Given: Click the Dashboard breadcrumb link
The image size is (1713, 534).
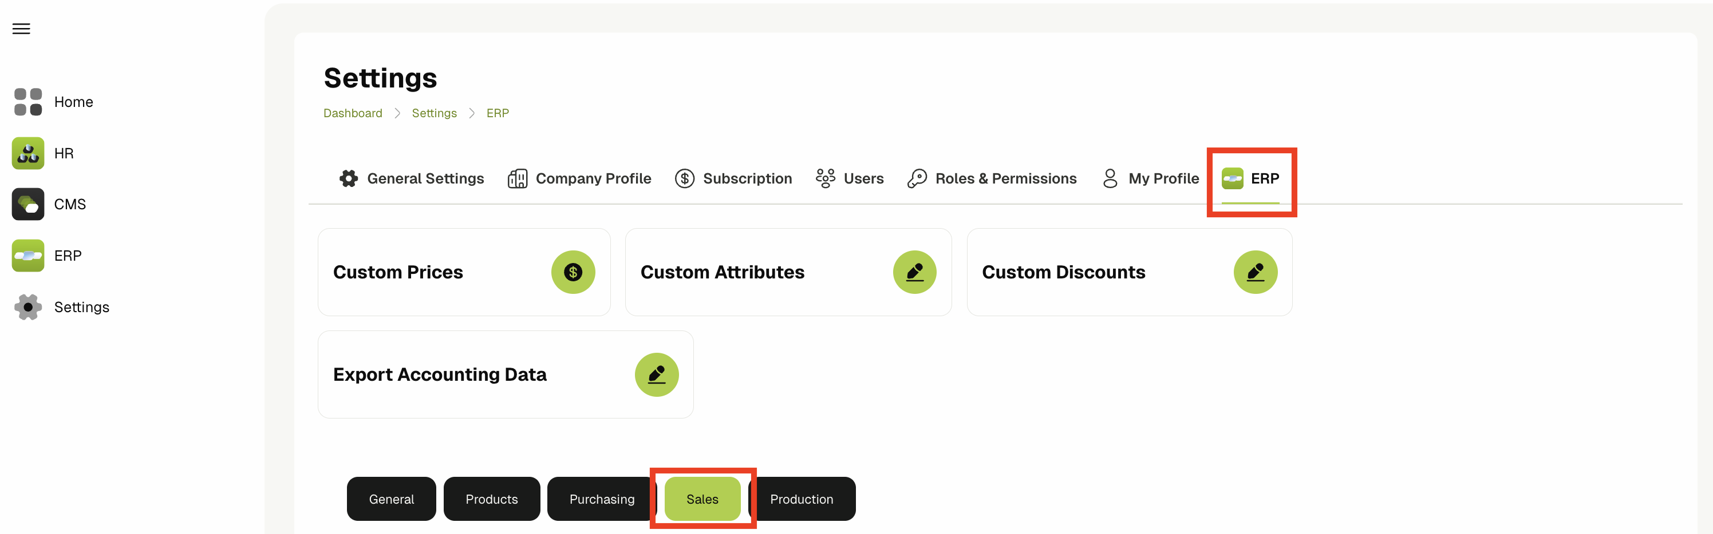Looking at the screenshot, I should (353, 113).
